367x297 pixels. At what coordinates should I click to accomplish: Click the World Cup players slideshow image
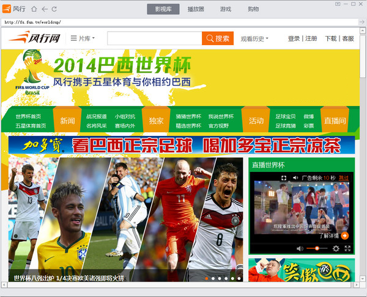tap(125, 220)
